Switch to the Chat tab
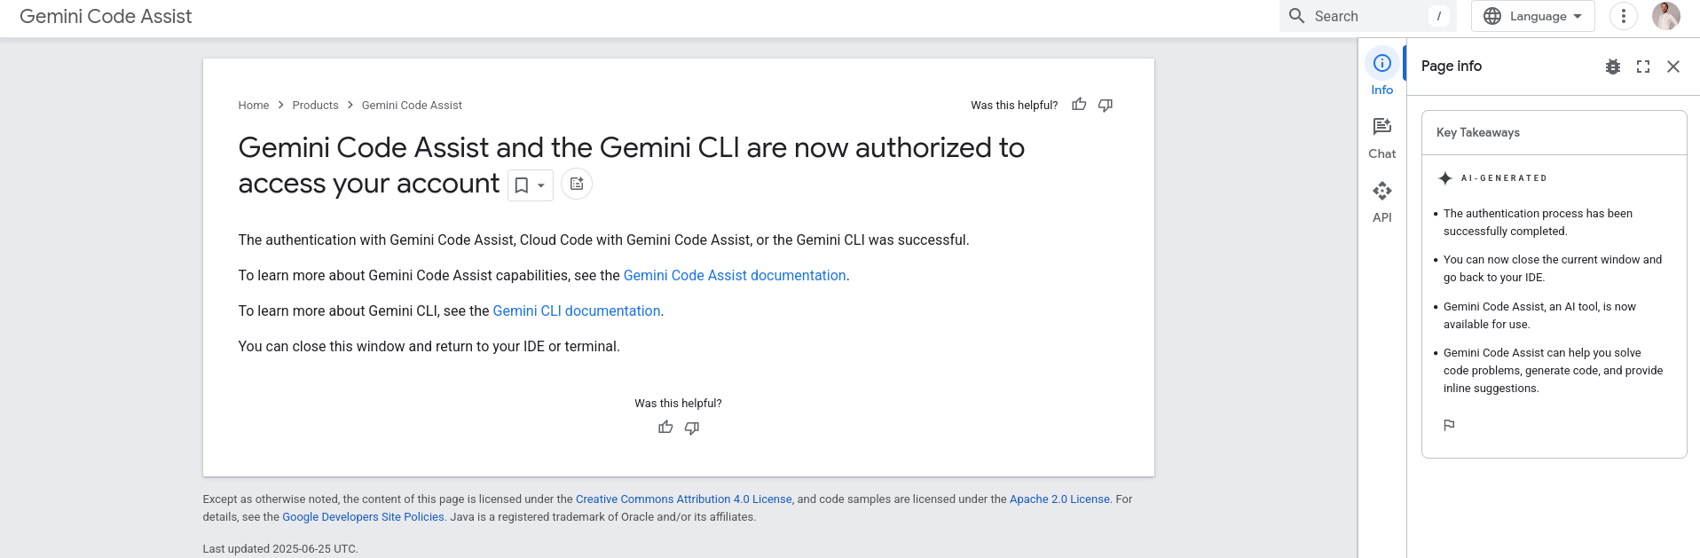Screen dimensions: 1700x558 1381,138
